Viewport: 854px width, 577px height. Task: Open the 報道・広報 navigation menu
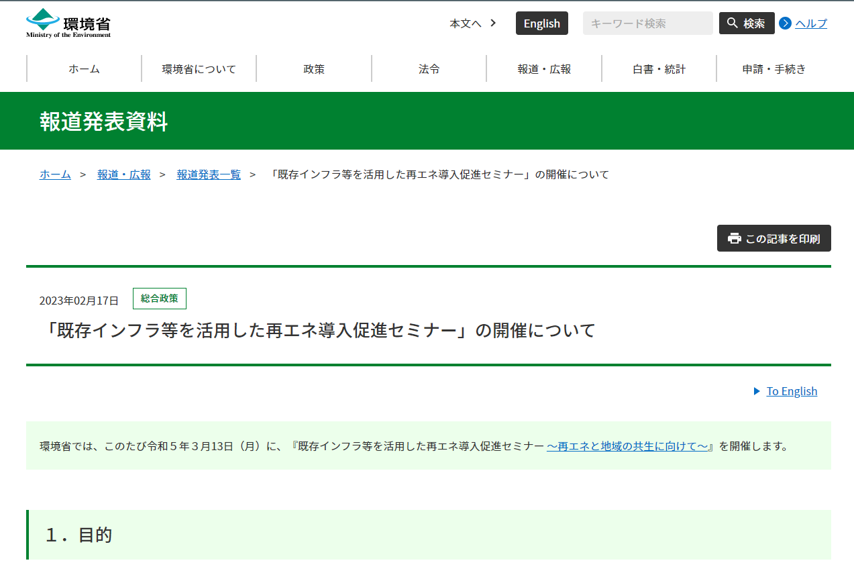click(x=544, y=68)
